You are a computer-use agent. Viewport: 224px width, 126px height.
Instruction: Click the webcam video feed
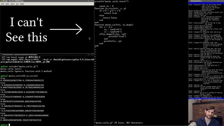[x=206, y=113]
